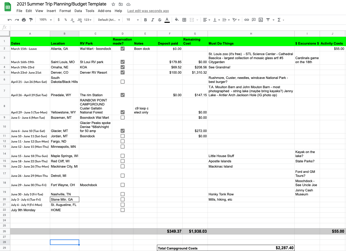Image resolution: width=346 pixels, height=251 pixels.
Task: Click the fill color paint bucket
Action: [177, 20]
